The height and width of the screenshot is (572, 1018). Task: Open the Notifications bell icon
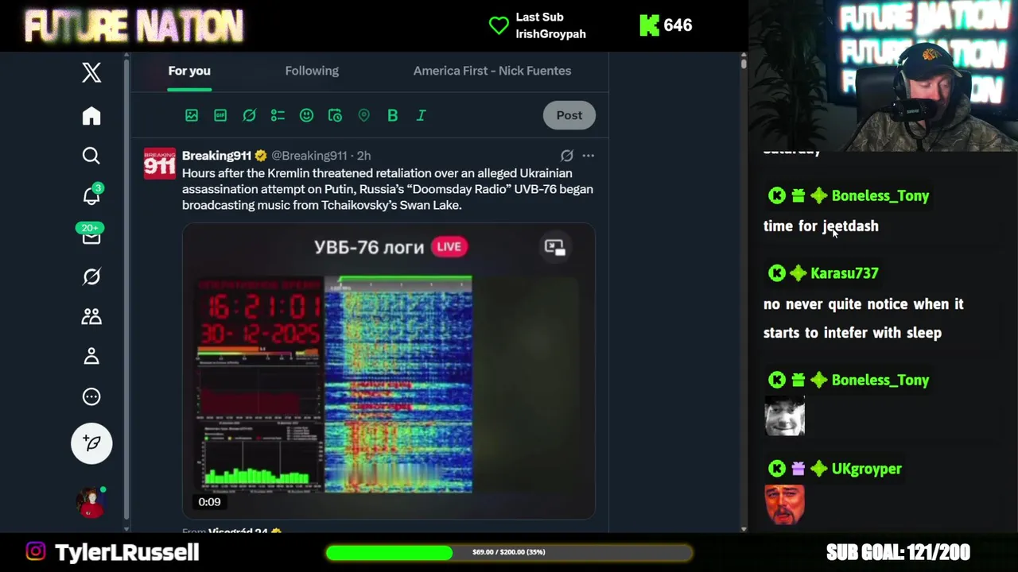(x=91, y=195)
